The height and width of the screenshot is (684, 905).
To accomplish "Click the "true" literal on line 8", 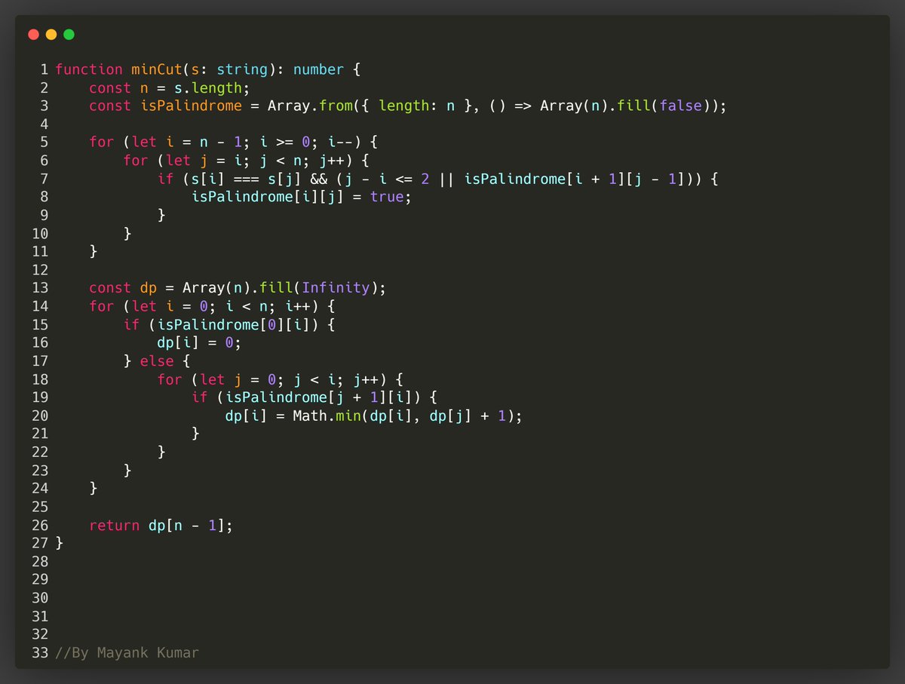I will 387,197.
